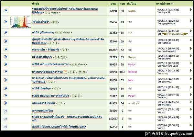Click reply count 823
The image size is (194, 137).
point(122,72)
